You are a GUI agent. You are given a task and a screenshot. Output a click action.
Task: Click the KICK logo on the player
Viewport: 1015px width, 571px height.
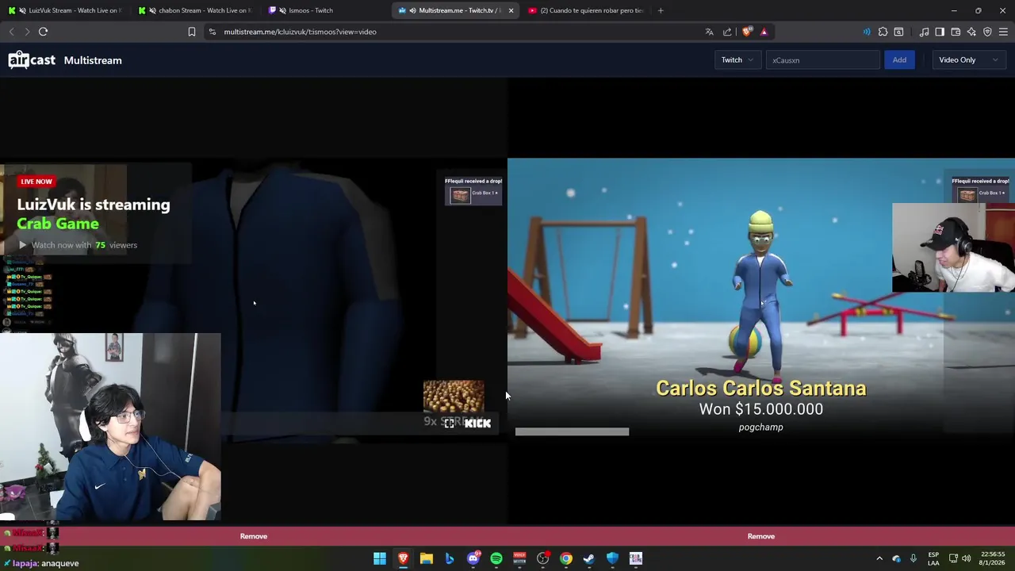click(x=477, y=423)
